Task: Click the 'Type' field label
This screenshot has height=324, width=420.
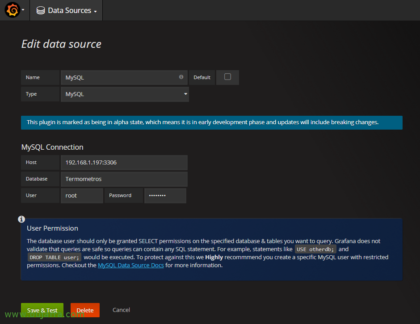Action: (x=40, y=94)
